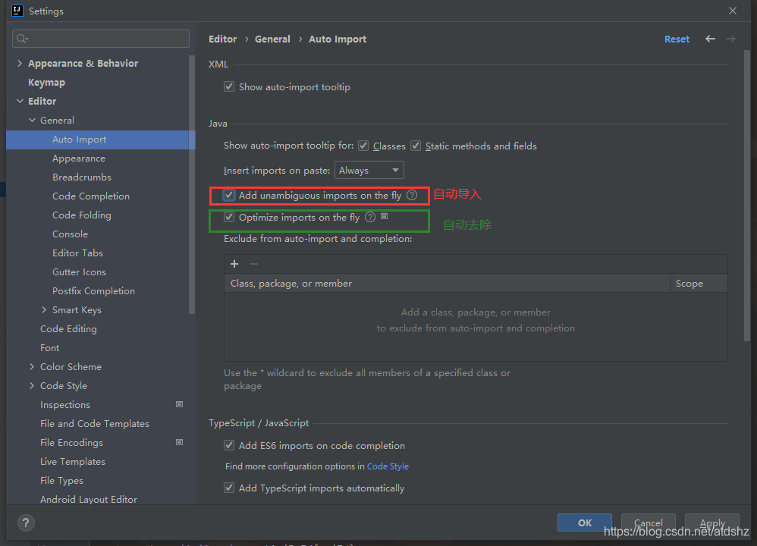The height and width of the screenshot is (546, 757).
Task: Open File Encodings settings page
Action: pos(71,442)
